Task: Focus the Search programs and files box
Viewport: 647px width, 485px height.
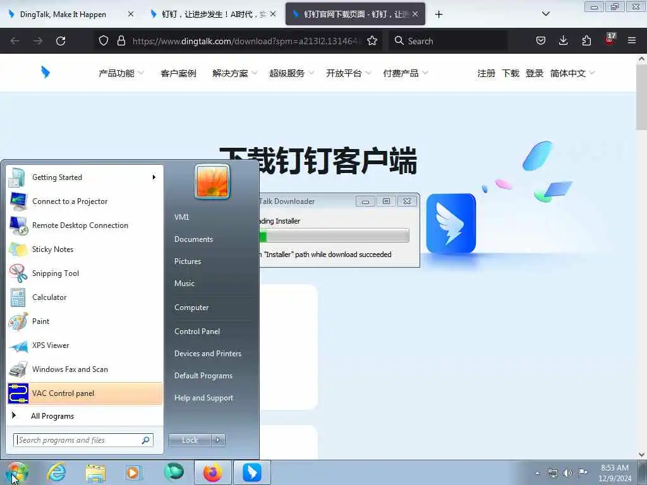Action: pyautogui.click(x=83, y=440)
